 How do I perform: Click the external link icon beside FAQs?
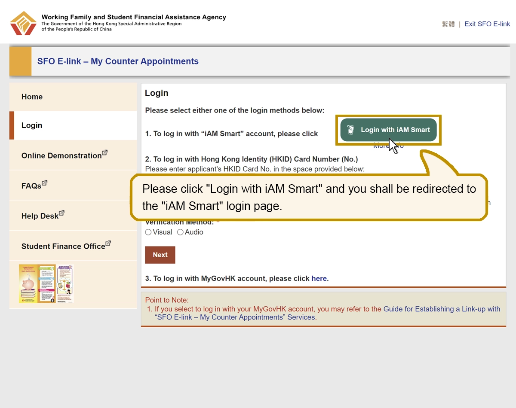[x=44, y=183]
